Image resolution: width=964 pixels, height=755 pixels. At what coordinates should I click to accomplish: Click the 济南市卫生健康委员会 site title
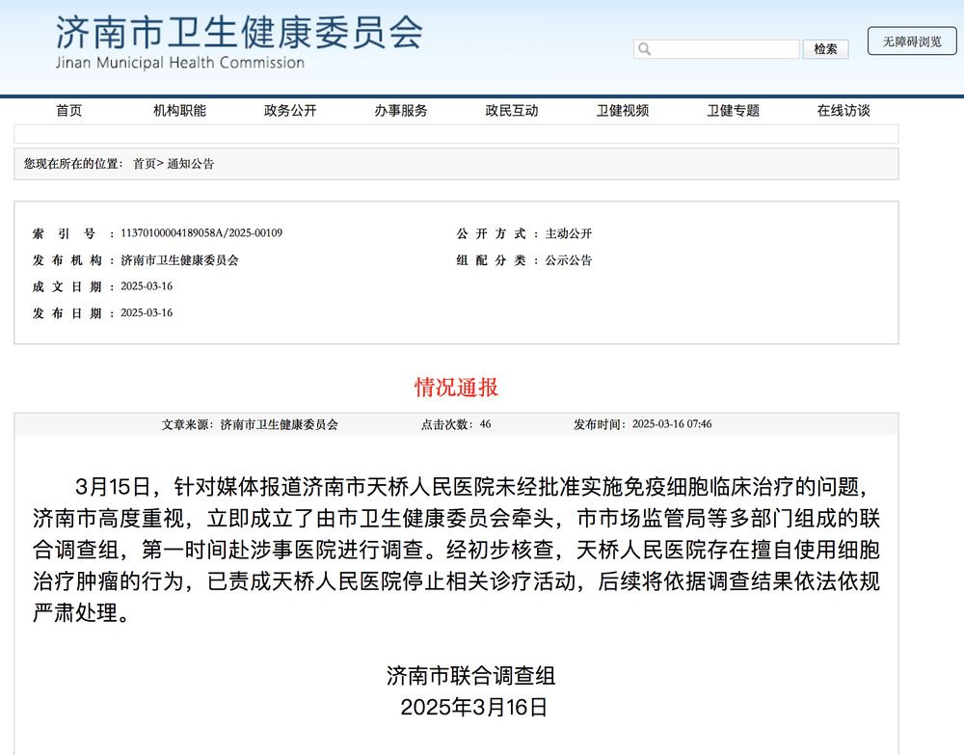(240, 32)
